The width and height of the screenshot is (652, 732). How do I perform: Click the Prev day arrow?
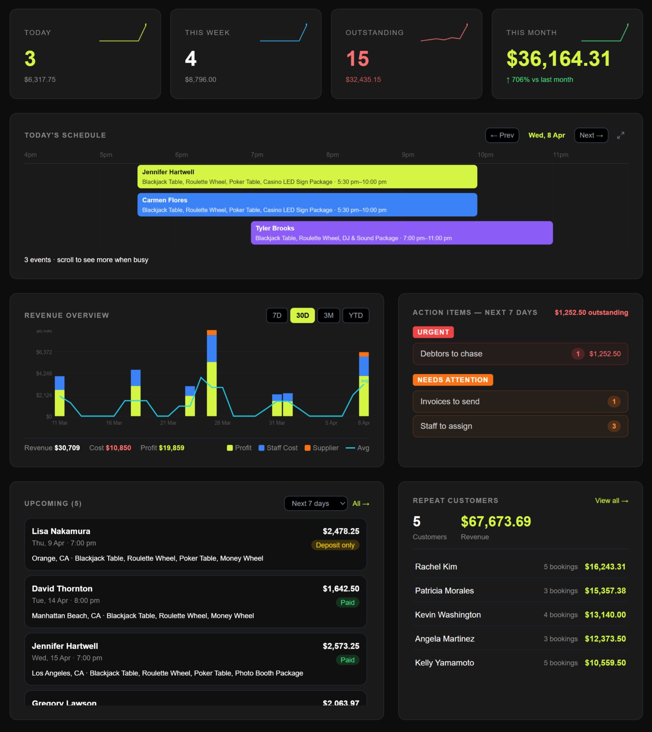coord(502,135)
